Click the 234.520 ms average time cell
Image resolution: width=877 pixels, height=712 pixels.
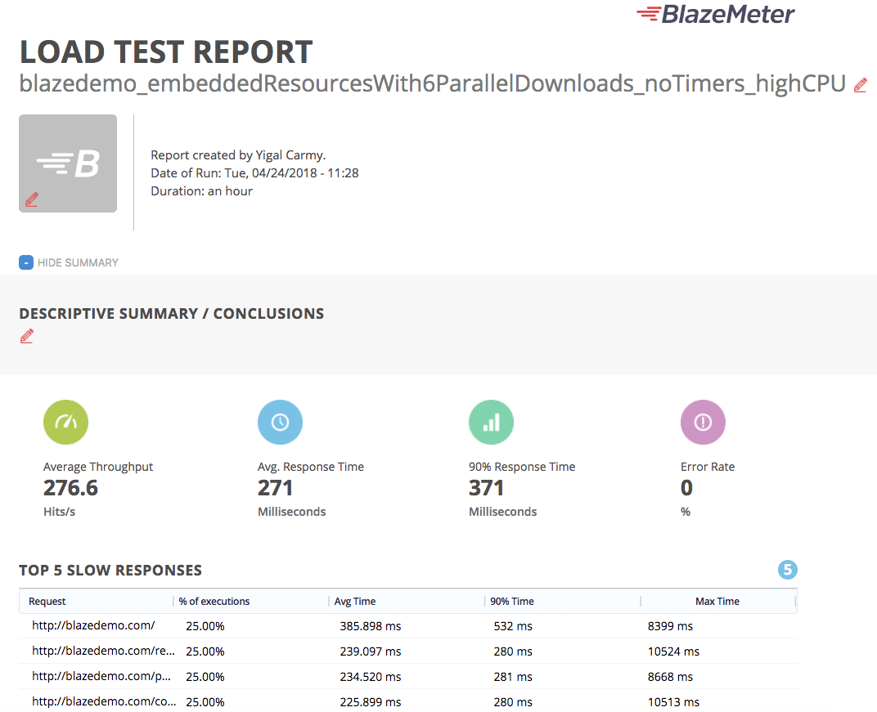(x=371, y=676)
